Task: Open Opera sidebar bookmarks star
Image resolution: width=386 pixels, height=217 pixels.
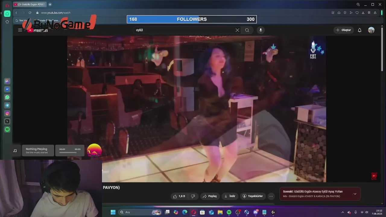Action: click(7, 22)
